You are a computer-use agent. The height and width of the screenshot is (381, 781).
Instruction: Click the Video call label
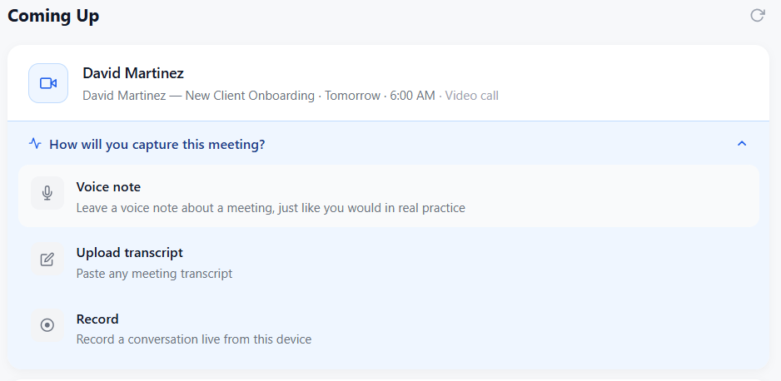click(x=472, y=96)
